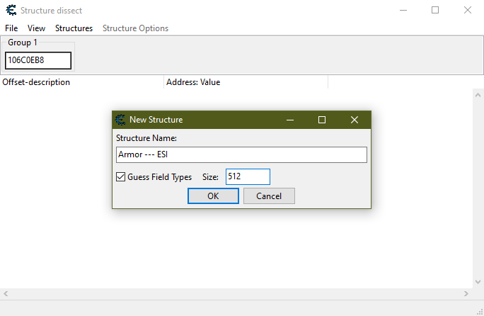Click the Size input field
This screenshot has width=484, height=316.
(248, 177)
